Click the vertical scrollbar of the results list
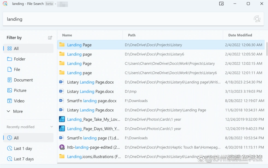The height and width of the screenshot is (168, 268). click(x=267, y=49)
